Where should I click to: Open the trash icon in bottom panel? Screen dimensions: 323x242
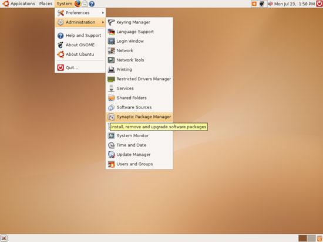point(319,238)
